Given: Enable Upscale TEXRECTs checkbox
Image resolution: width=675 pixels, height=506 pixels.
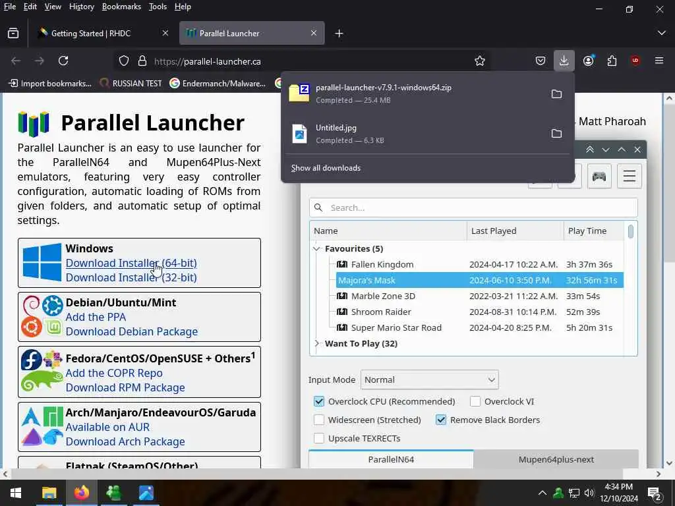Looking at the screenshot, I should 319,438.
